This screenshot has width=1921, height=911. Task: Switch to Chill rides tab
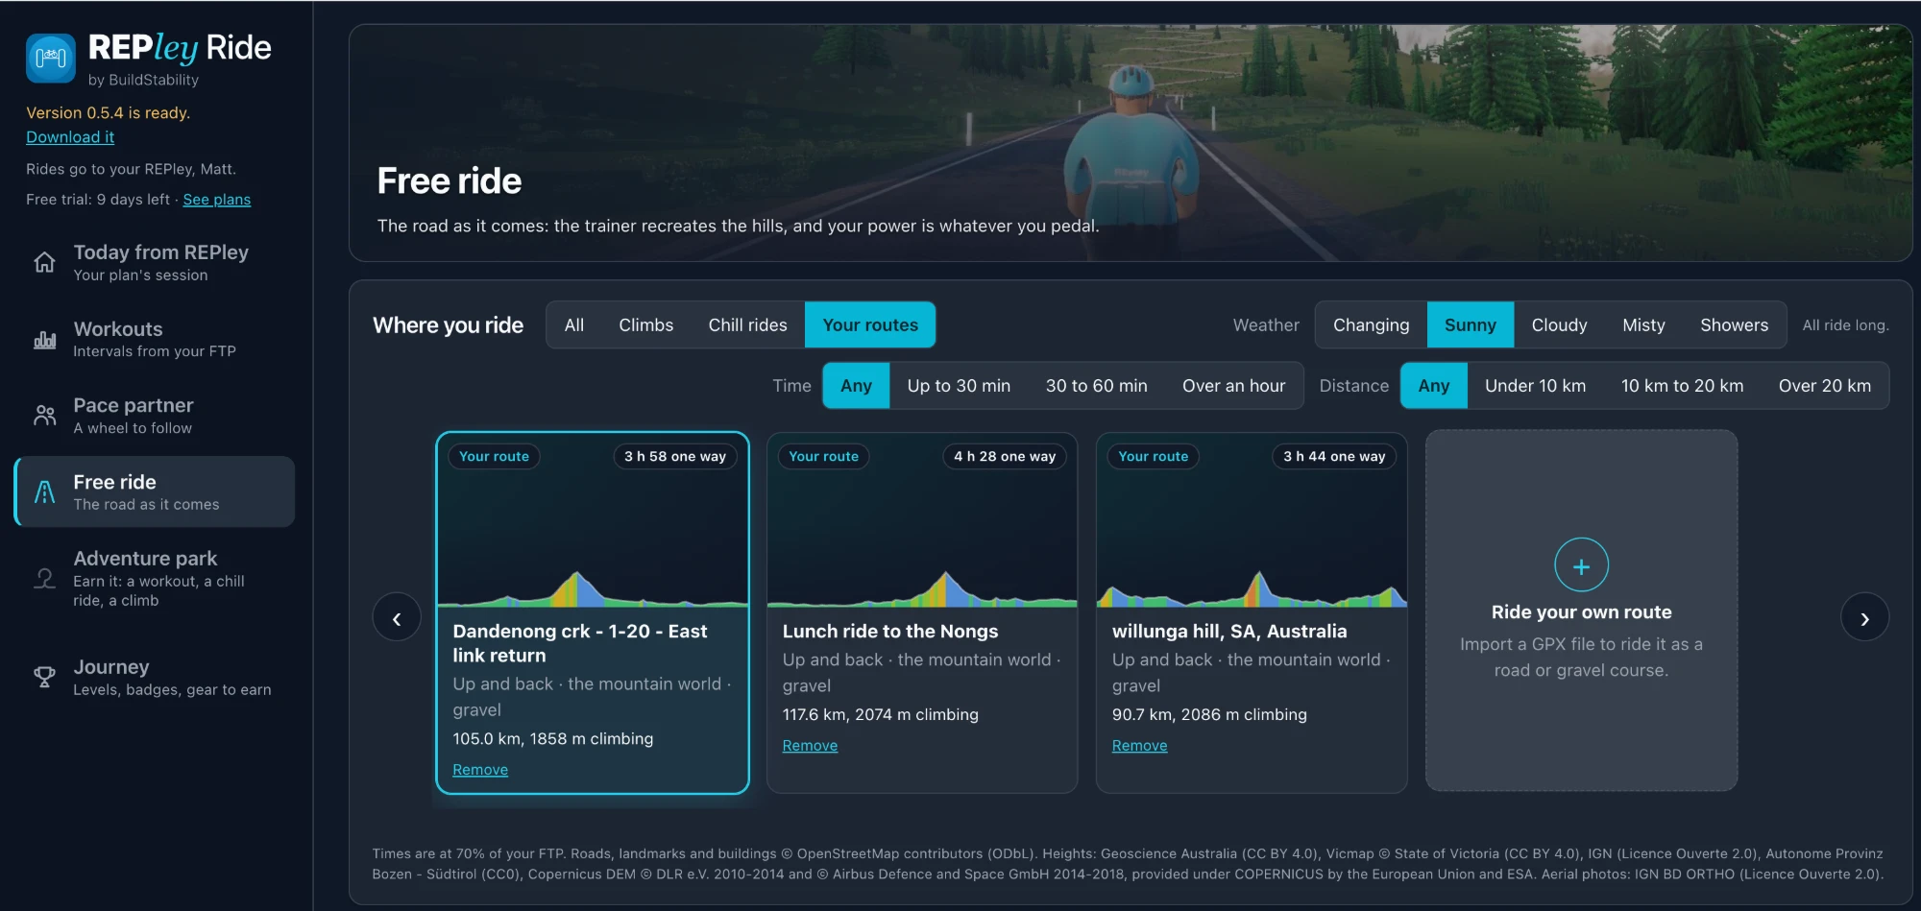pos(747,325)
